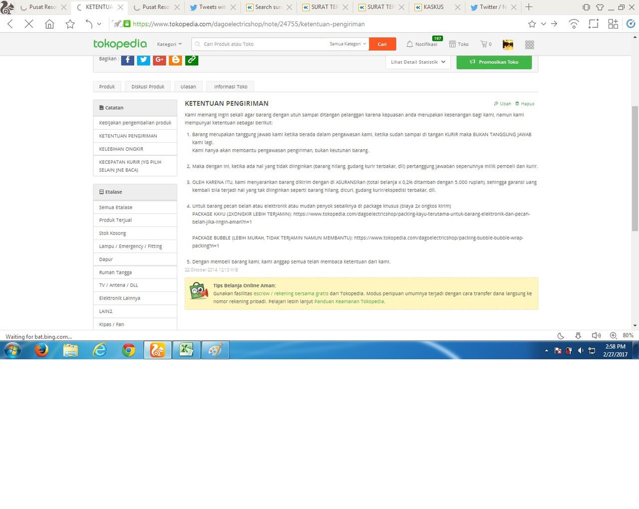Open the apps grid icon in the Tokopedia header
639x509 pixels.
coord(530,44)
